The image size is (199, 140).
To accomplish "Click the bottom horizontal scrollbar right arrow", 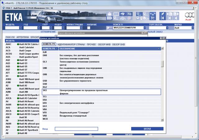I will pyautogui.click(x=192, y=137).
